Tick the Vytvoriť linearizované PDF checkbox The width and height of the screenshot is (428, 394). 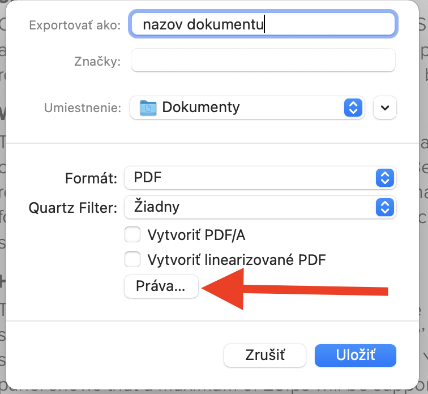pos(132,260)
